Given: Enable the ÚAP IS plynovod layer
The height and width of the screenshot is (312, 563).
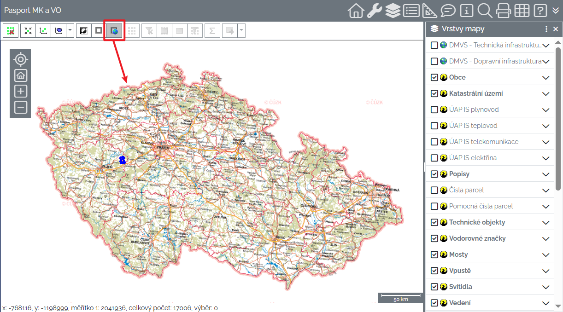Looking at the screenshot, I should pos(434,110).
